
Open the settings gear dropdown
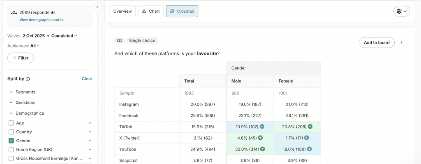402,11
